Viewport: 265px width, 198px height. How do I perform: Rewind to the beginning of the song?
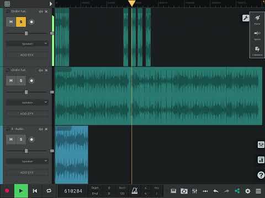click(x=35, y=191)
